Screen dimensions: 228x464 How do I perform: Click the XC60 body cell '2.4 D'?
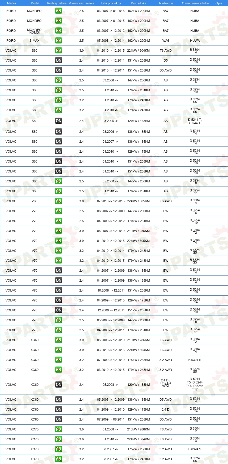click(x=166, y=409)
